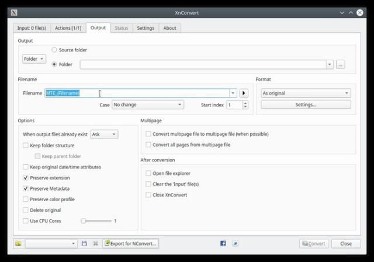Switch to the Settings tab
374x262 pixels.
coord(146,27)
